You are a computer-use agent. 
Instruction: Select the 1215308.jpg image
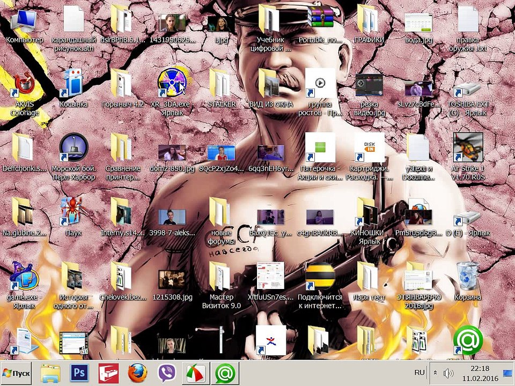[x=172, y=280]
